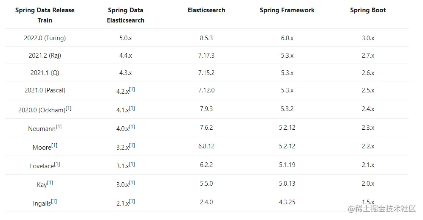423x220 pixels.
Task: Open the footnote [1] beside Moore
Action: pyautogui.click(x=54, y=145)
